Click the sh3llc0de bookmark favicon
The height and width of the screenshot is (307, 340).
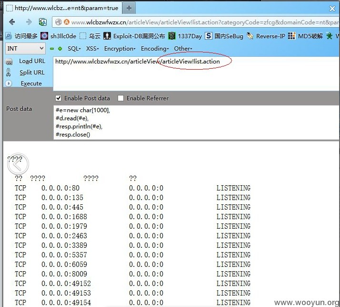click(44, 36)
